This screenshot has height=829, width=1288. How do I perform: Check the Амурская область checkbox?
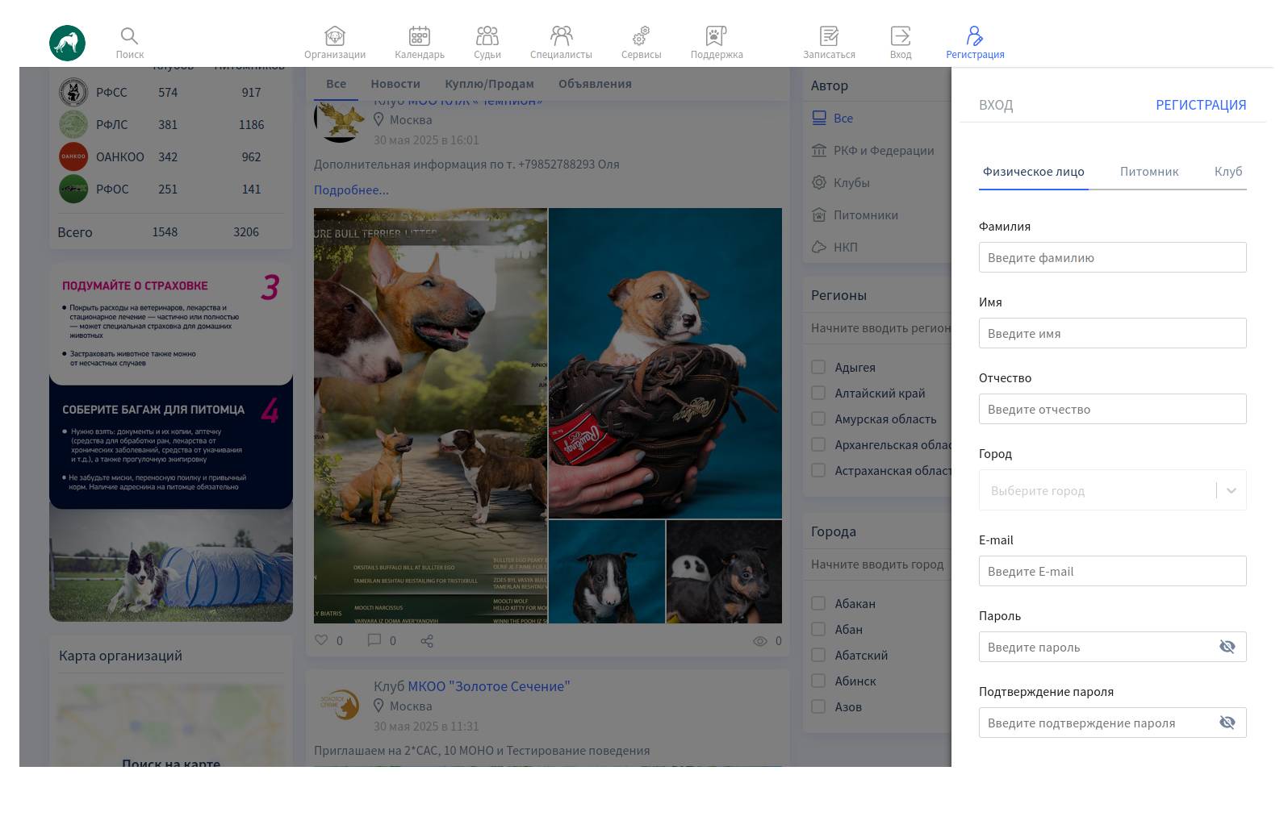(818, 419)
